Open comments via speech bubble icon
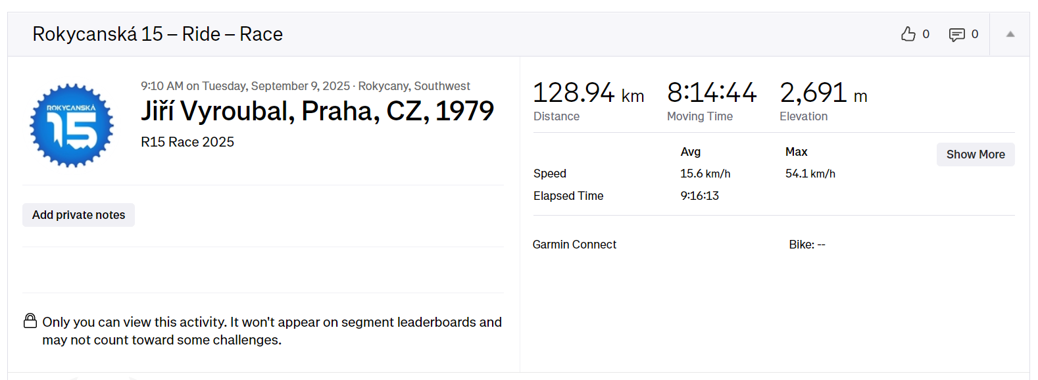Screen dimensions: 1038x380 point(956,34)
